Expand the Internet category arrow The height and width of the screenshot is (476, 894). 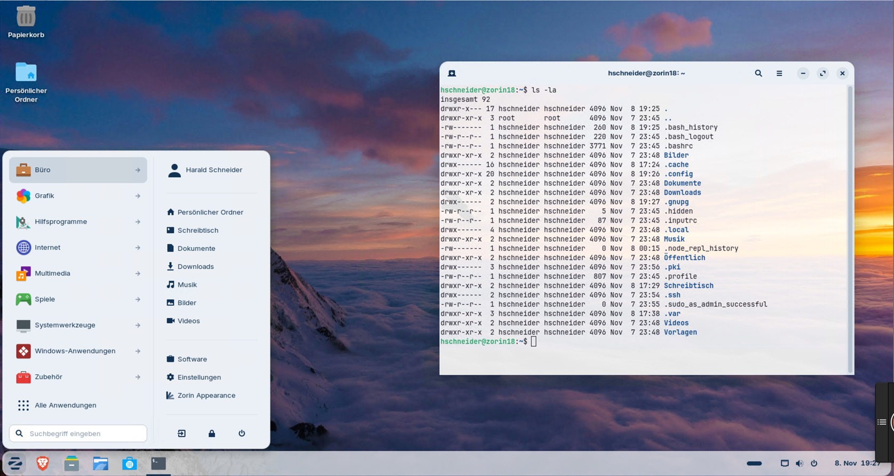[x=138, y=248]
